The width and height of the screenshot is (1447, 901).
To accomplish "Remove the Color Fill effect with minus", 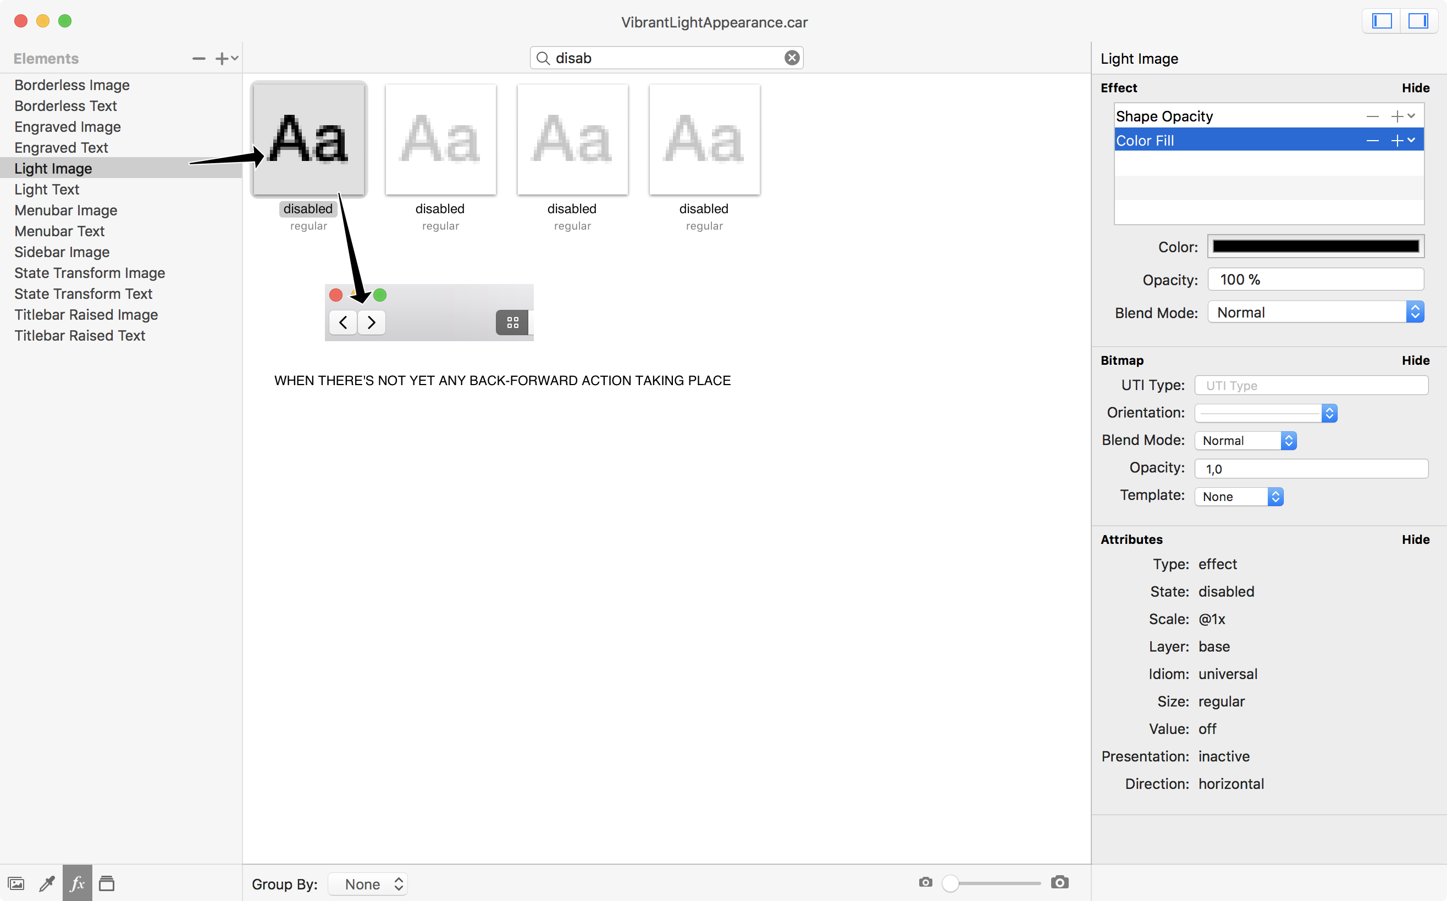I will (1372, 141).
